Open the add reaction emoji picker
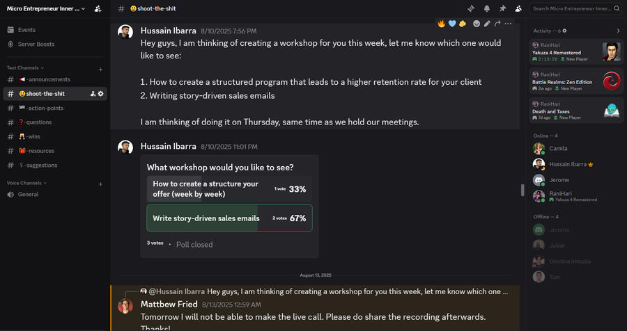 tap(477, 24)
